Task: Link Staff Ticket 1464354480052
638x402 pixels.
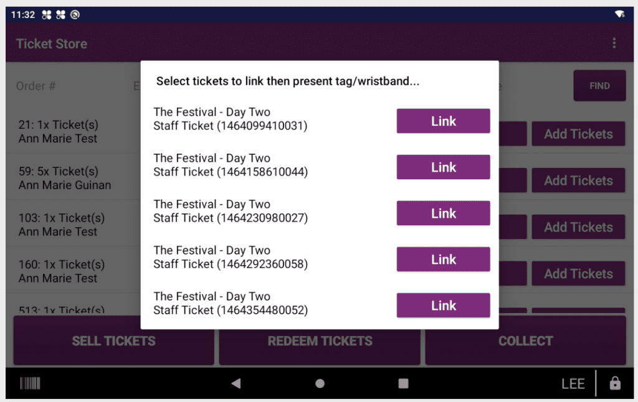Action: pyautogui.click(x=443, y=306)
